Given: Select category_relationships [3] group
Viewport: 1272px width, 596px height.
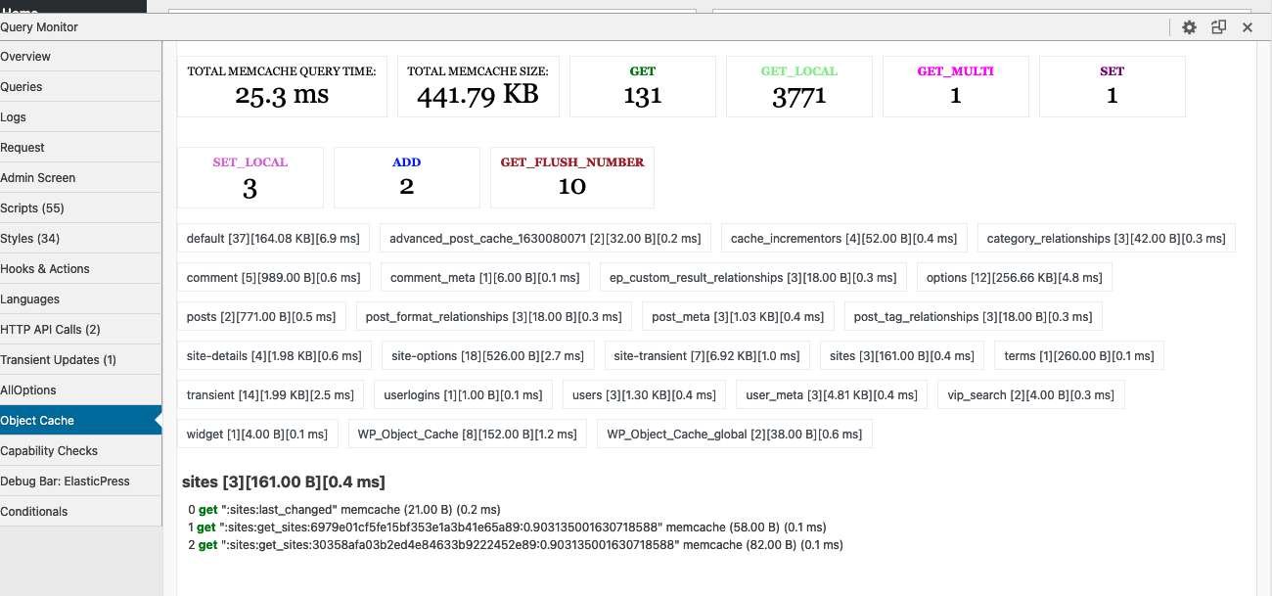Looking at the screenshot, I should click(x=1107, y=238).
